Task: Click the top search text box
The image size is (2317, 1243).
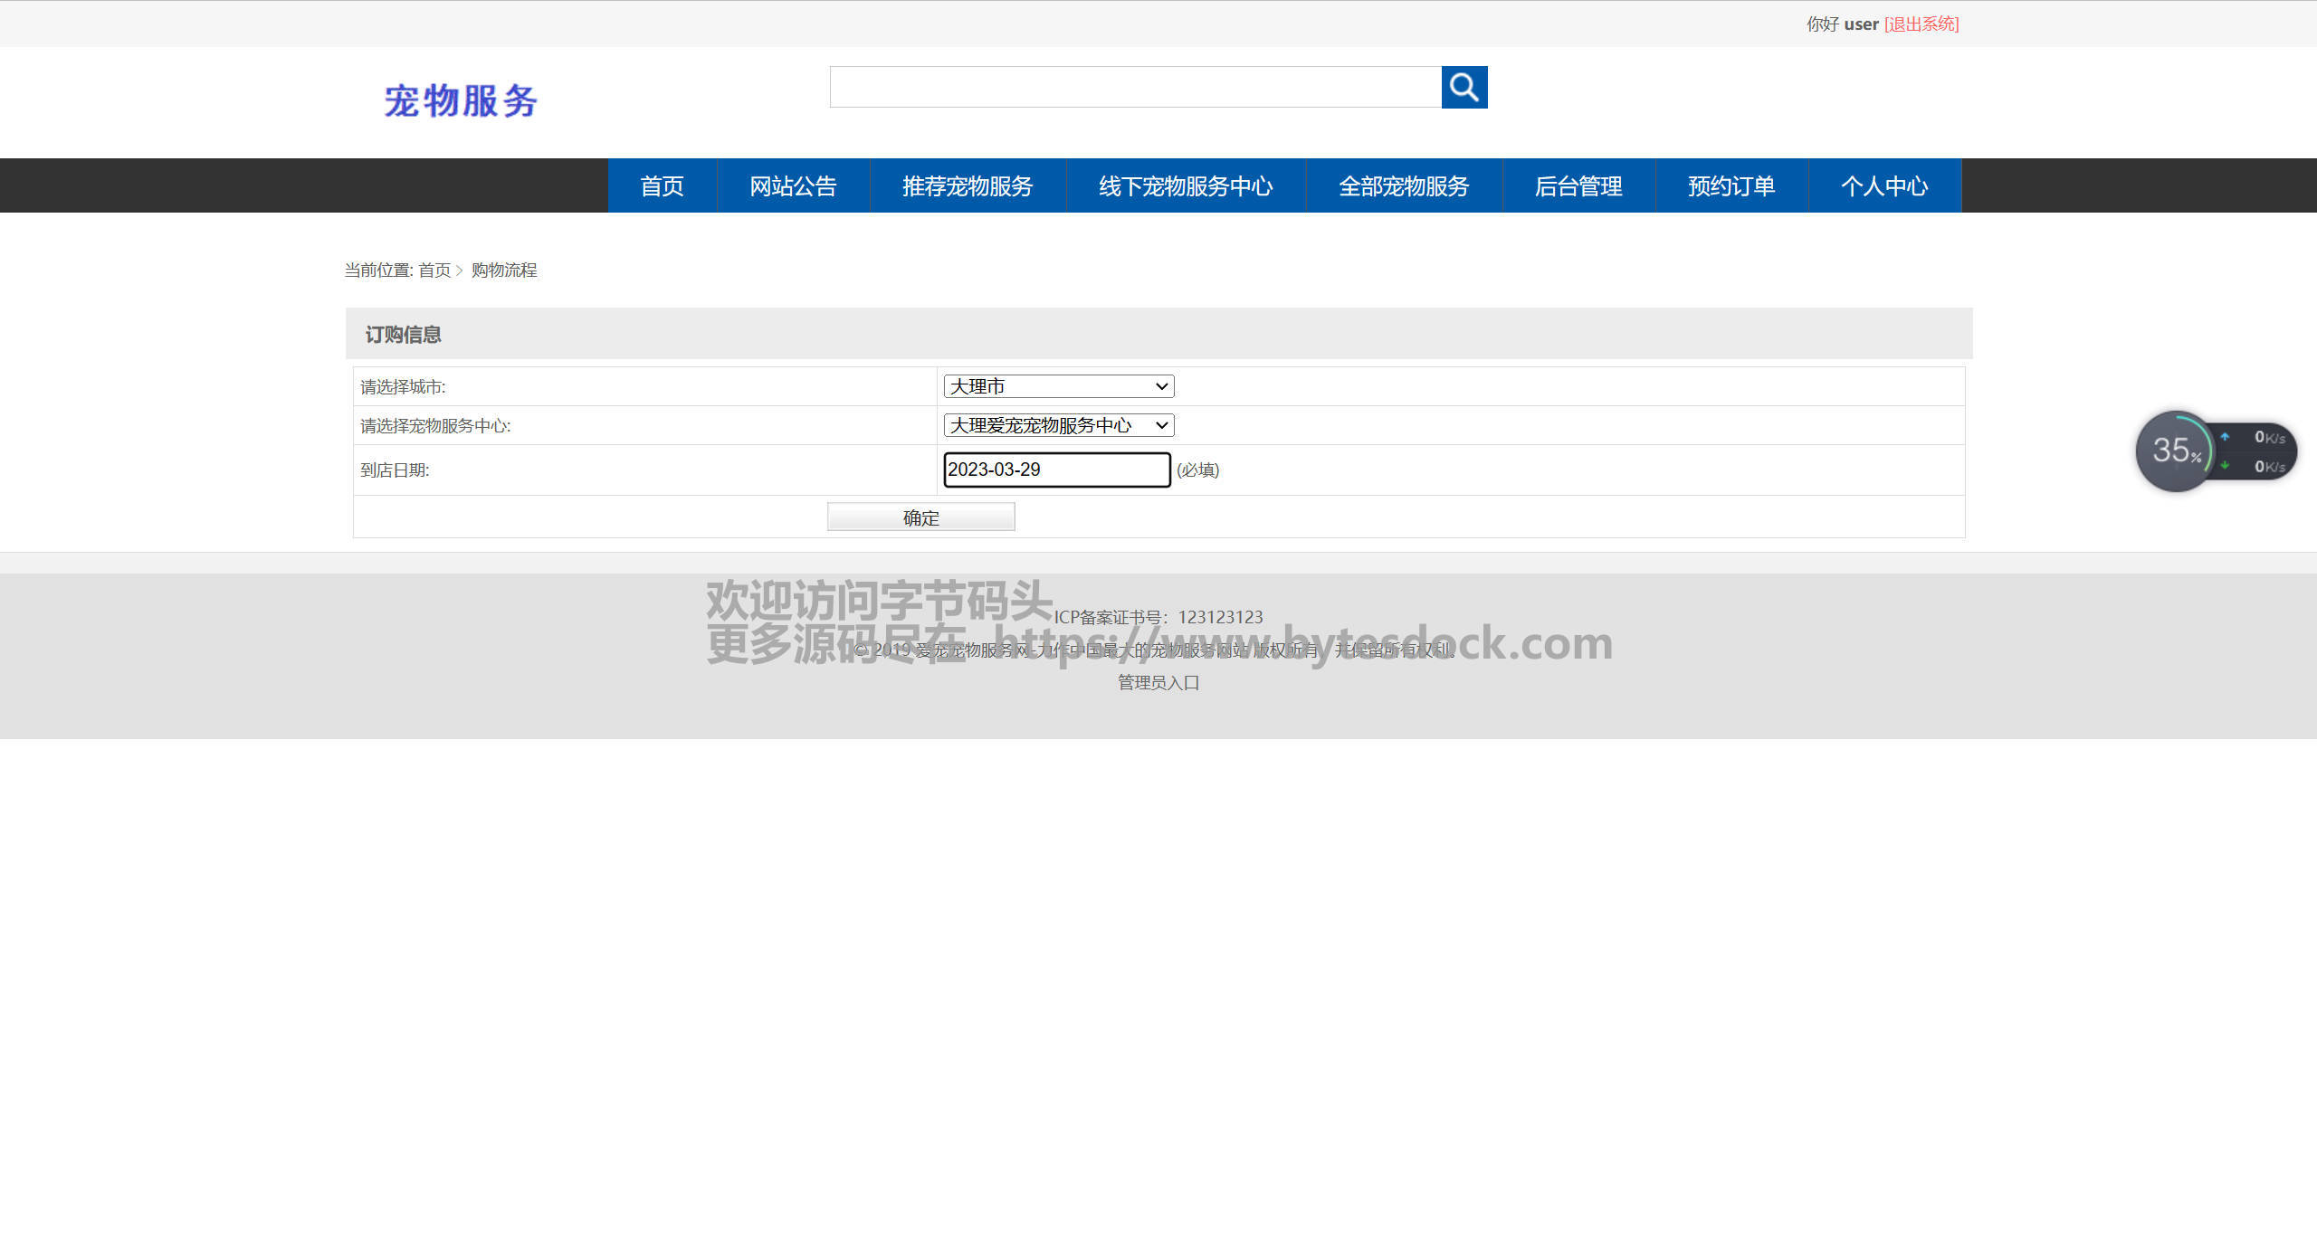Action: tap(1135, 87)
